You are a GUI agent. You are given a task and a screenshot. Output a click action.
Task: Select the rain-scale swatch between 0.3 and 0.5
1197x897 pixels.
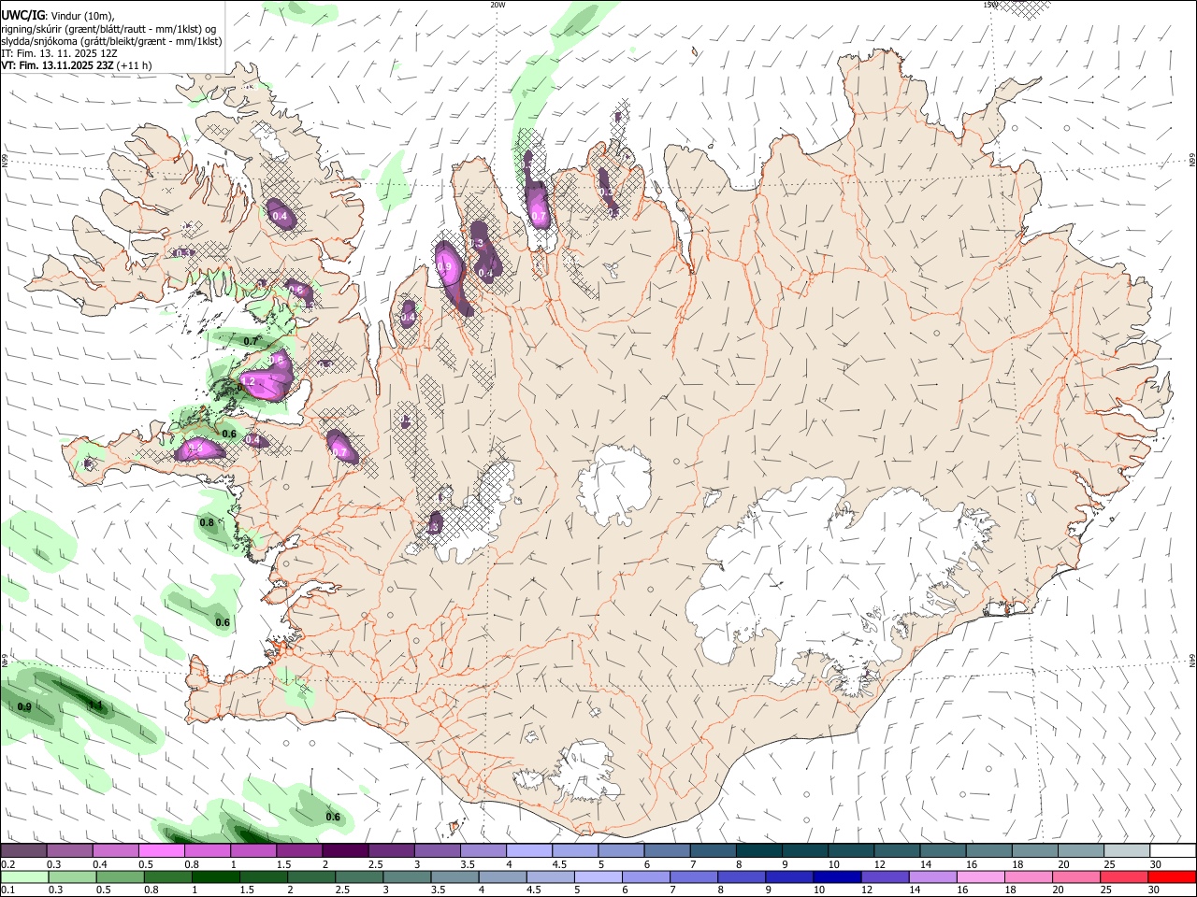tap(72, 877)
